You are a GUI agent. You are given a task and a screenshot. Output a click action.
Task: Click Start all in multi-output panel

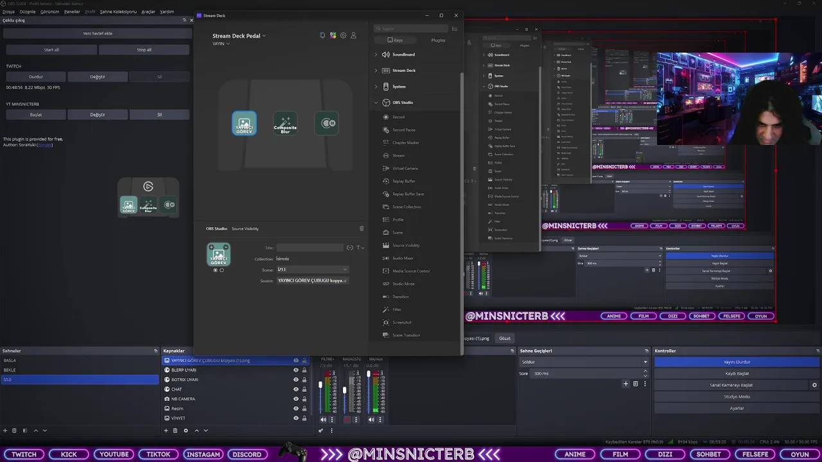pos(51,49)
